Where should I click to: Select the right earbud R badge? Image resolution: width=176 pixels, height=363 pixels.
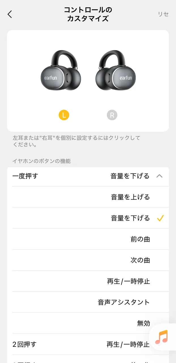(x=112, y=115)
